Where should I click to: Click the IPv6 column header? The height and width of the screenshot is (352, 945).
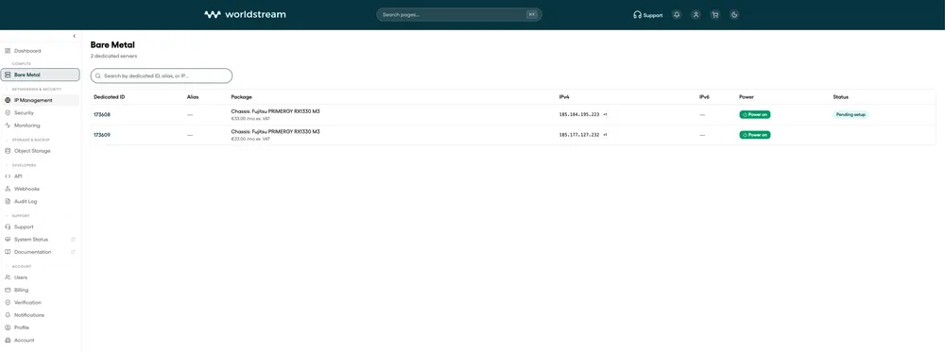pyautogui.click(x=705, y=97)
